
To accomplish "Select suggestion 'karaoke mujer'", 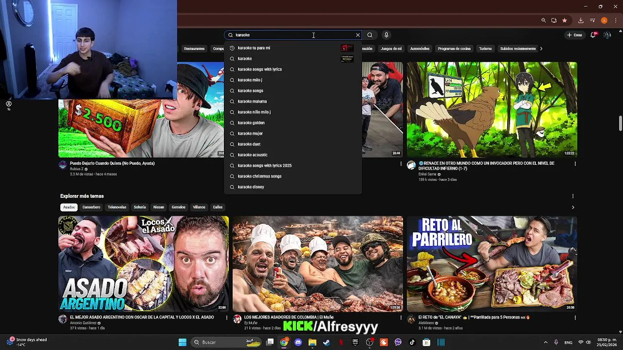I will coord(293,133).
